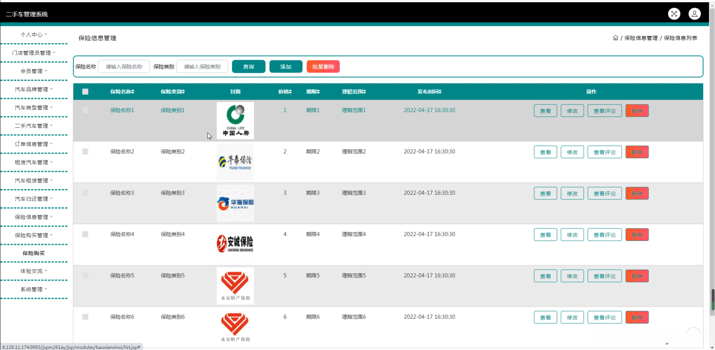Image resolution: width=715 pixels, height=350 pixels.
Task: Toggle fullscreen with the top-right expand icon
Action: point(674,14)
